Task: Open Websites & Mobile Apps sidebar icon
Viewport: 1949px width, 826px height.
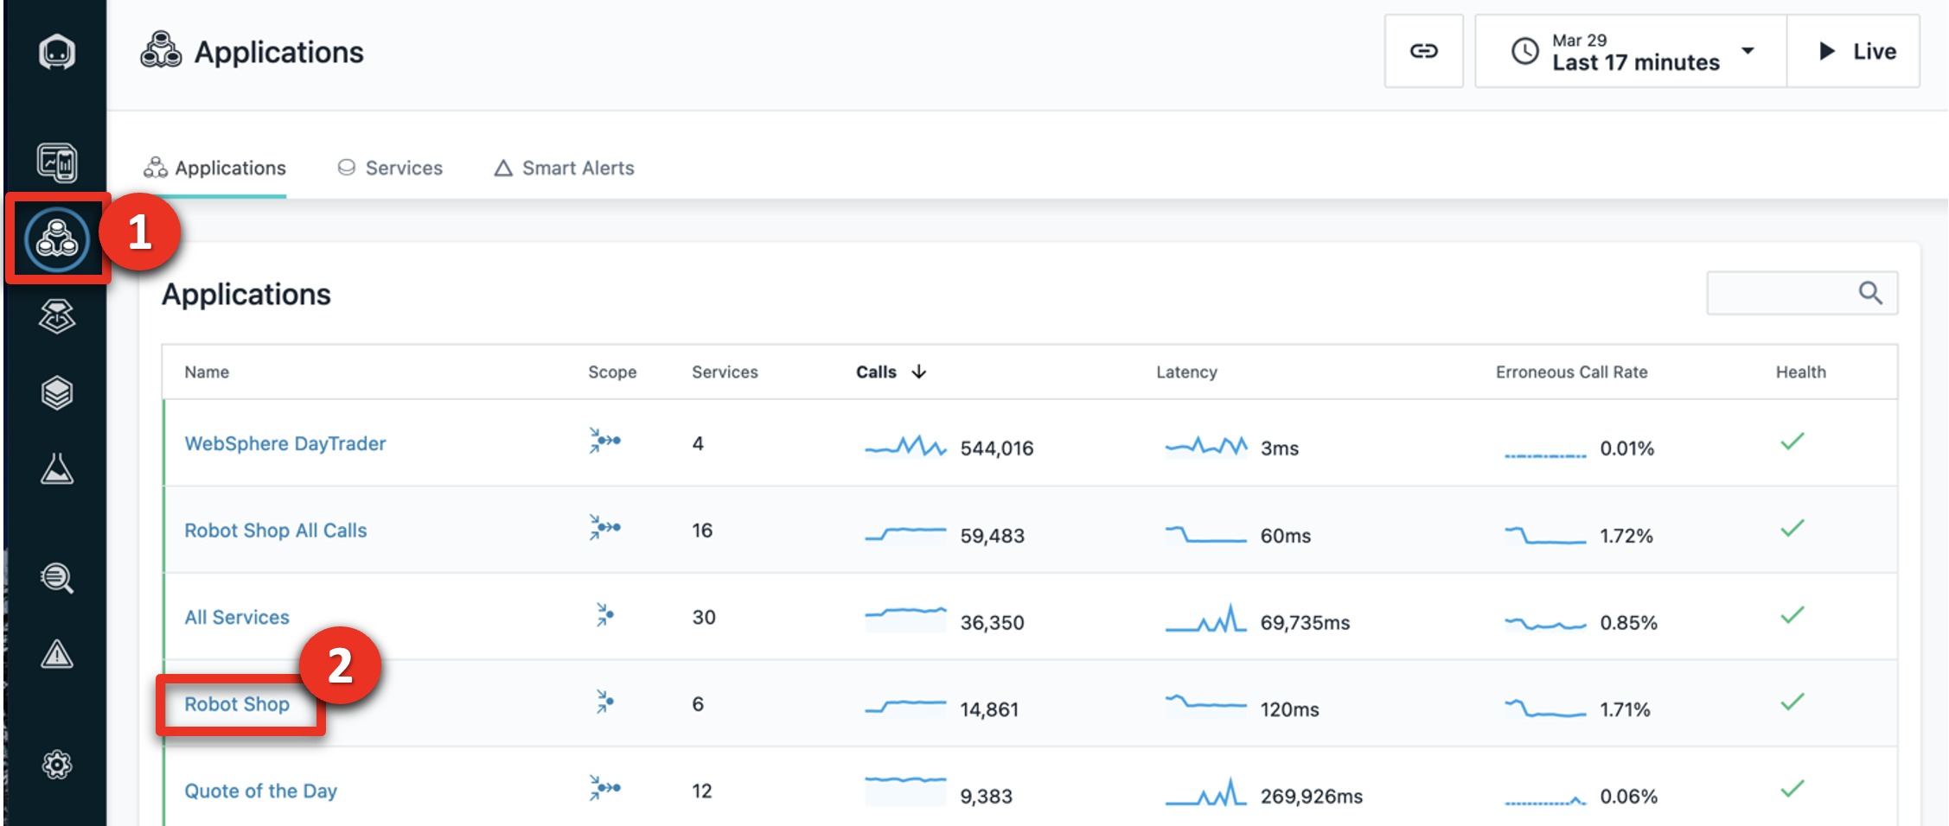Action: pyautogui.click(x=57, y=162)
